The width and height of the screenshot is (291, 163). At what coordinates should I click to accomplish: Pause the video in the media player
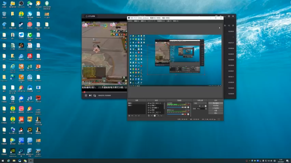click(x=86, y=95)
